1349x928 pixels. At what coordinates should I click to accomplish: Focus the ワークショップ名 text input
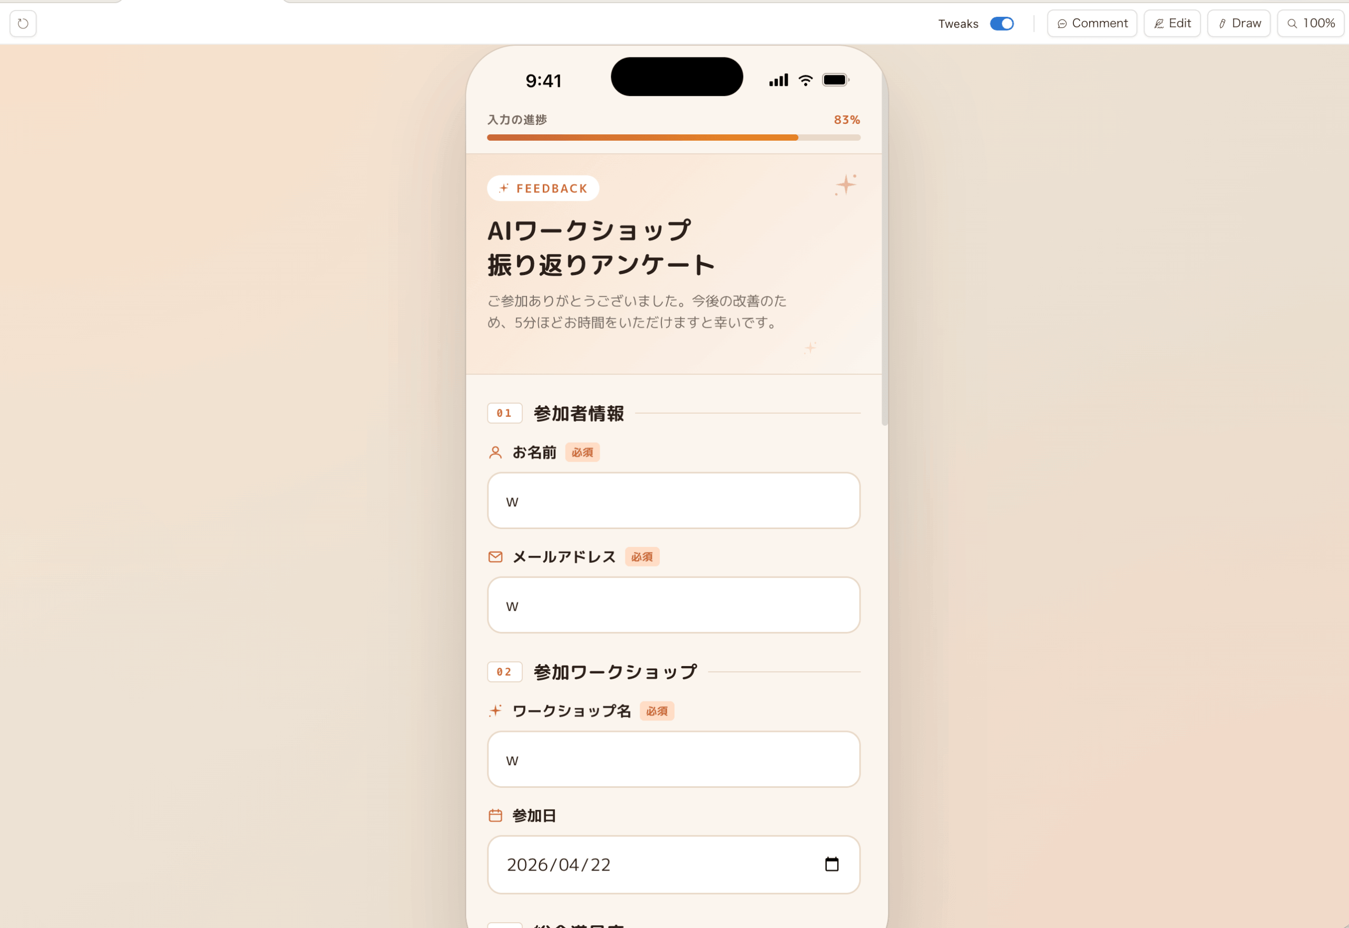coord(673,759)
